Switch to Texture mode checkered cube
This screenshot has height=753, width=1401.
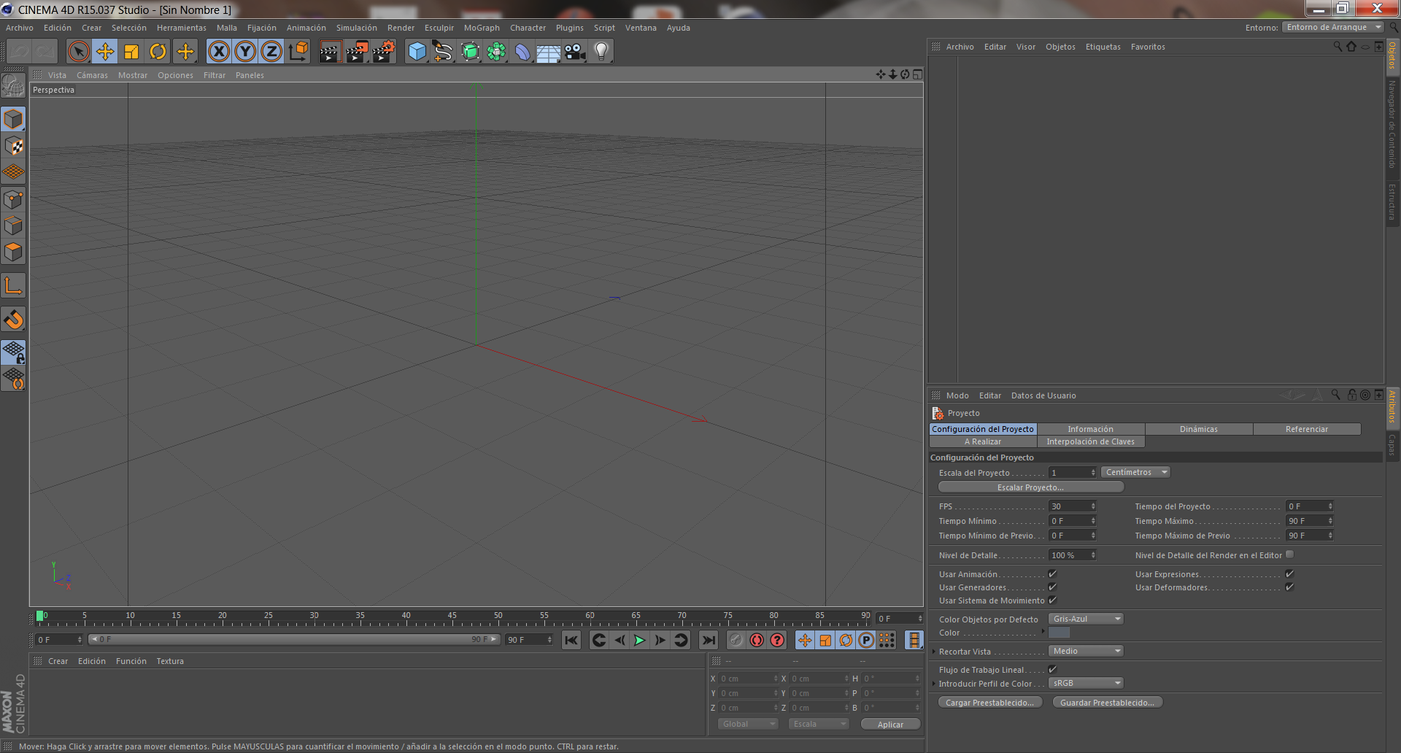(x=14, y=146)
